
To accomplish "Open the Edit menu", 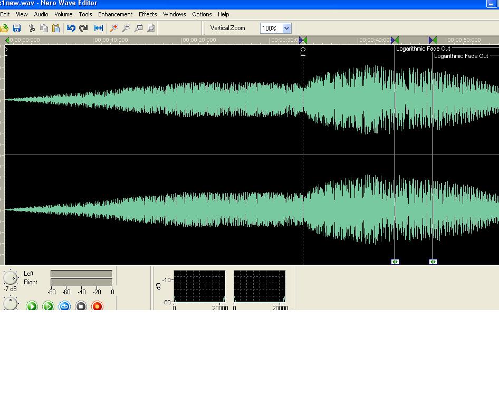I will pos(5,14).
